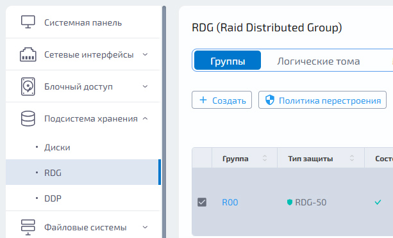The height and width of the screenshot is (238, 393).
Task: Click the Группа column header text
Action: pos(235,159)
